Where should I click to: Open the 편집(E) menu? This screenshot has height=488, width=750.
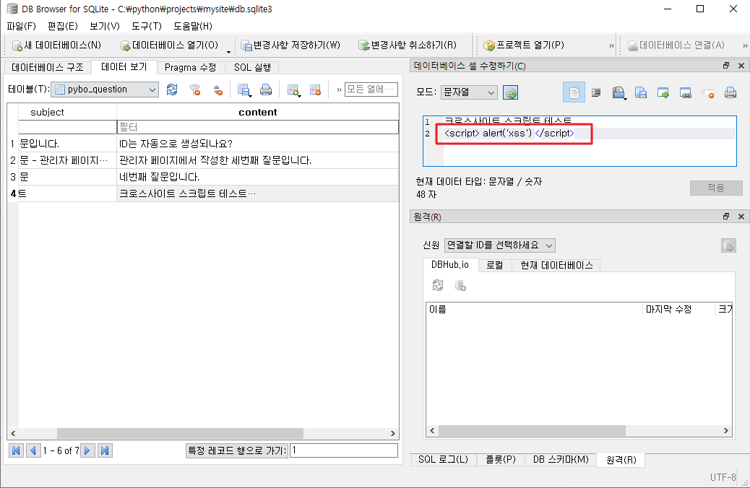(x=63, y=26)
